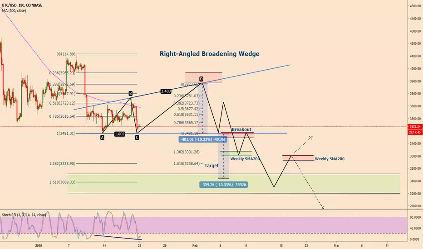Screen dimensions: 423x249
Task: Select the point B pattern label
Action: tap(130, 93)
